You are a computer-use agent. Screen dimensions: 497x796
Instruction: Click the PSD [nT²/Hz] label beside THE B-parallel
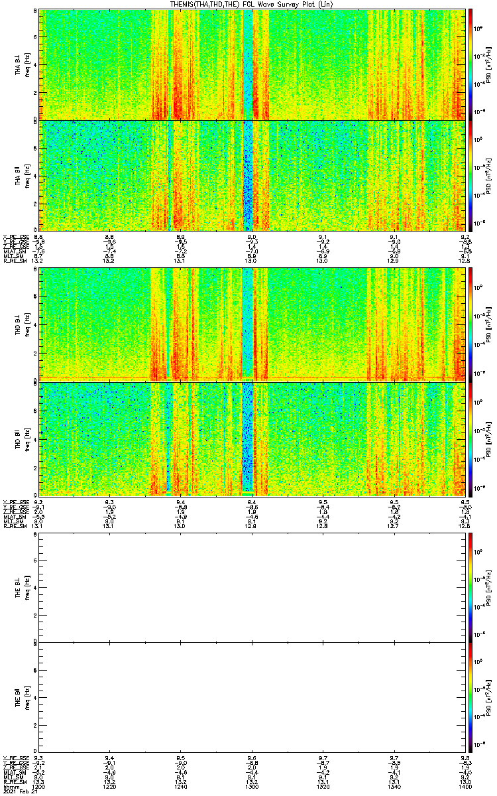pos(489,698)
